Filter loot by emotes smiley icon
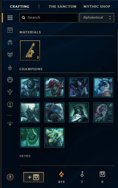Viewport: 118px width, 188px height. point(10,80)
